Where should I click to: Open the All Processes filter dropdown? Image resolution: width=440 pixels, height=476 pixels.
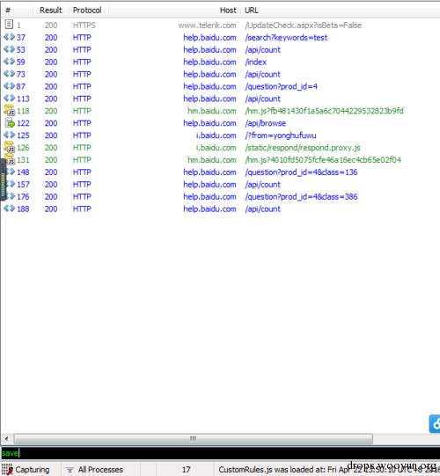(100, 469)
